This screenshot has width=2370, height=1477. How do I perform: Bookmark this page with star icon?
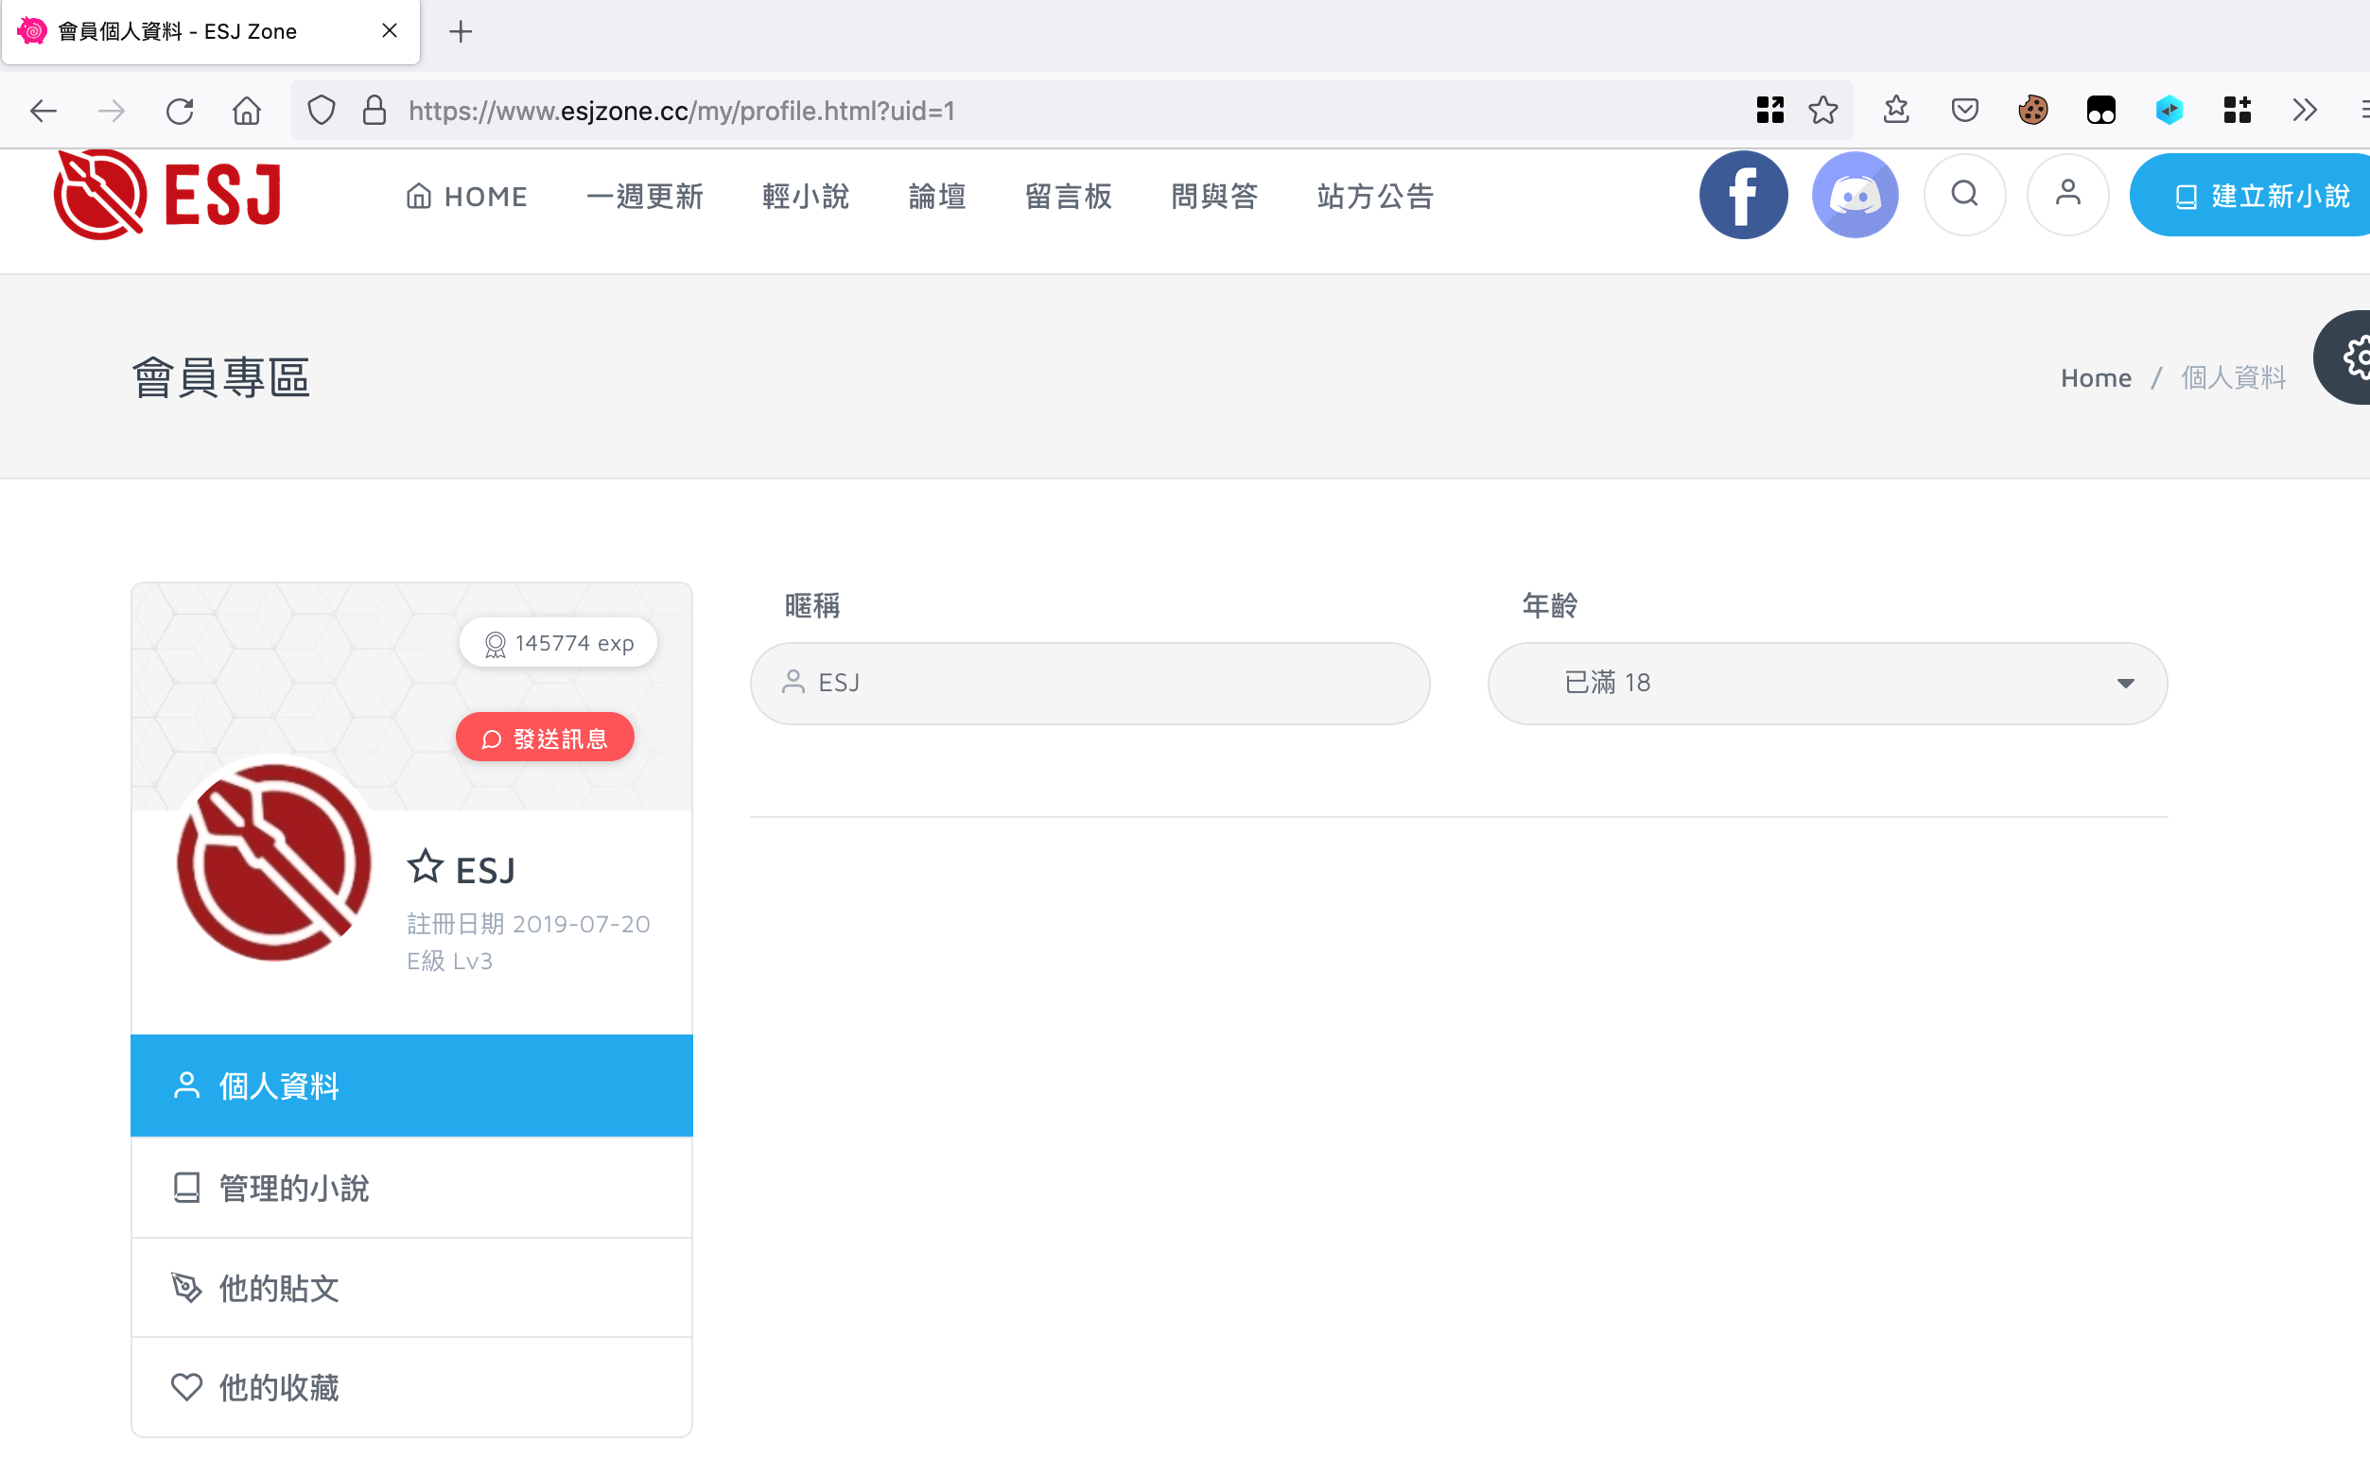pos(1823,111)
